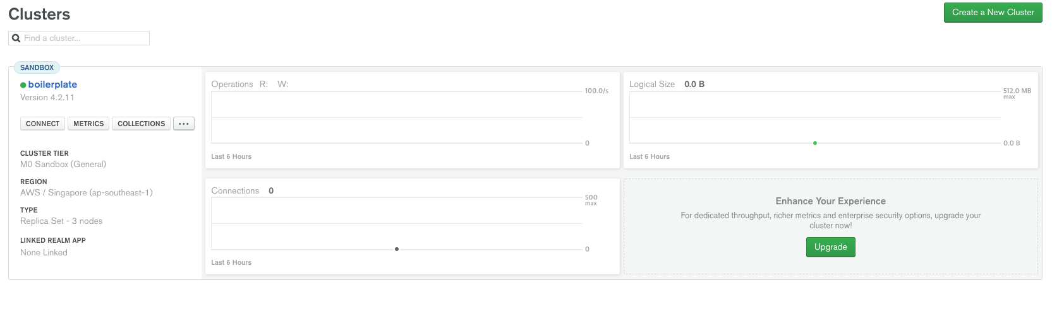This screenshot has height=314, width=1052.
Task: Open COLLECTIONS for boilerplate
Action: [x=141, y=124]
